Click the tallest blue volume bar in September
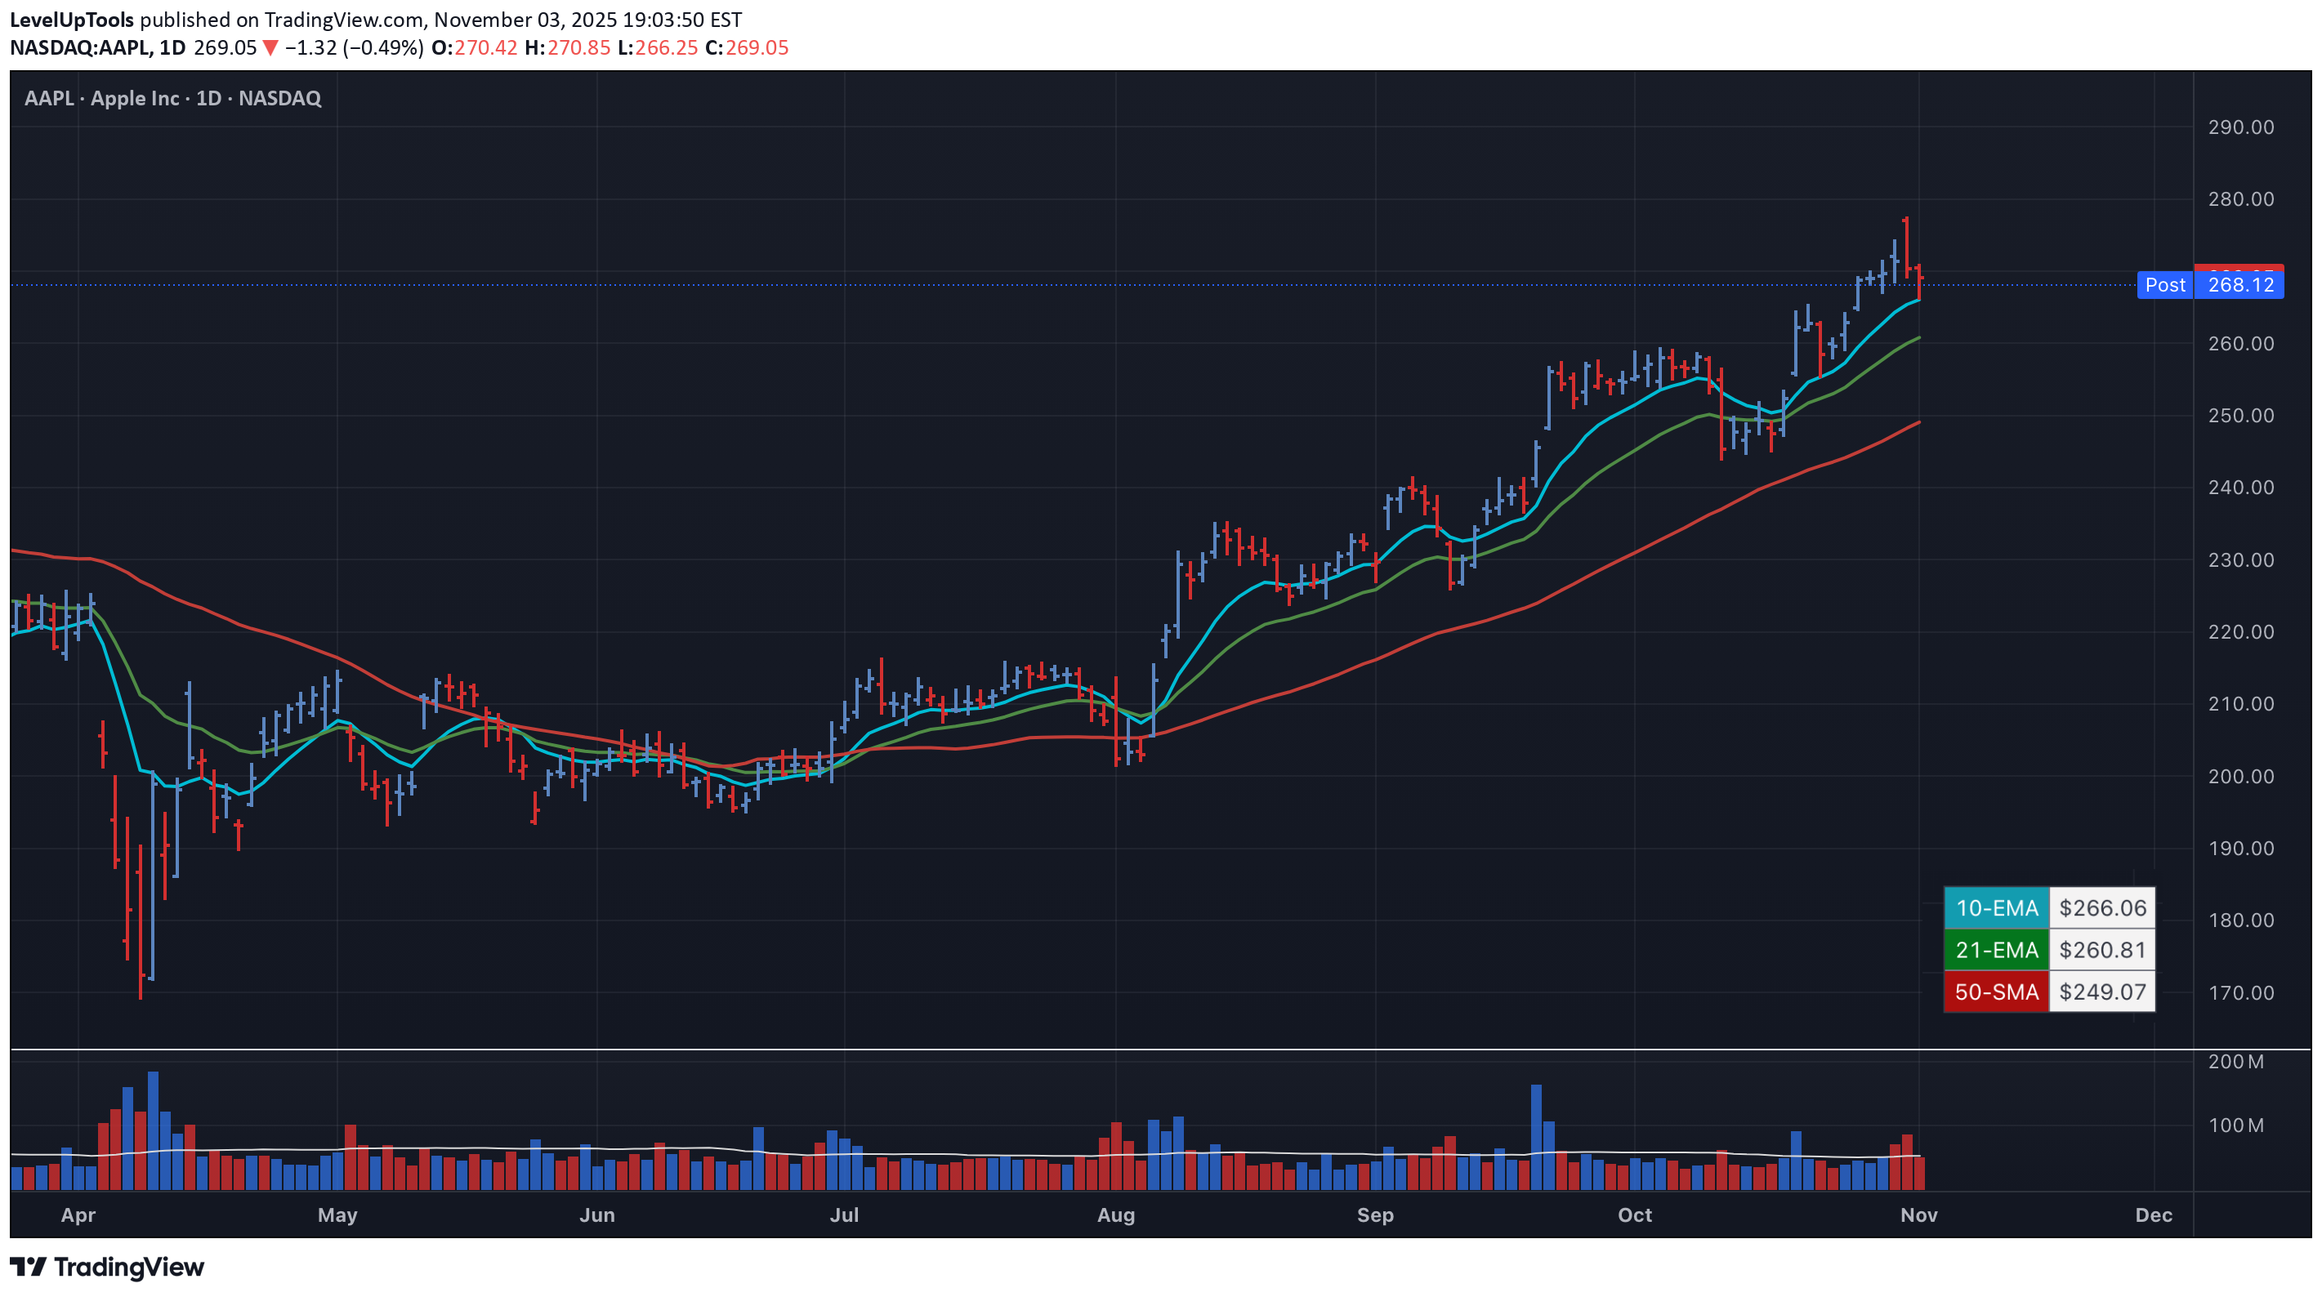 [1536, 1138]
